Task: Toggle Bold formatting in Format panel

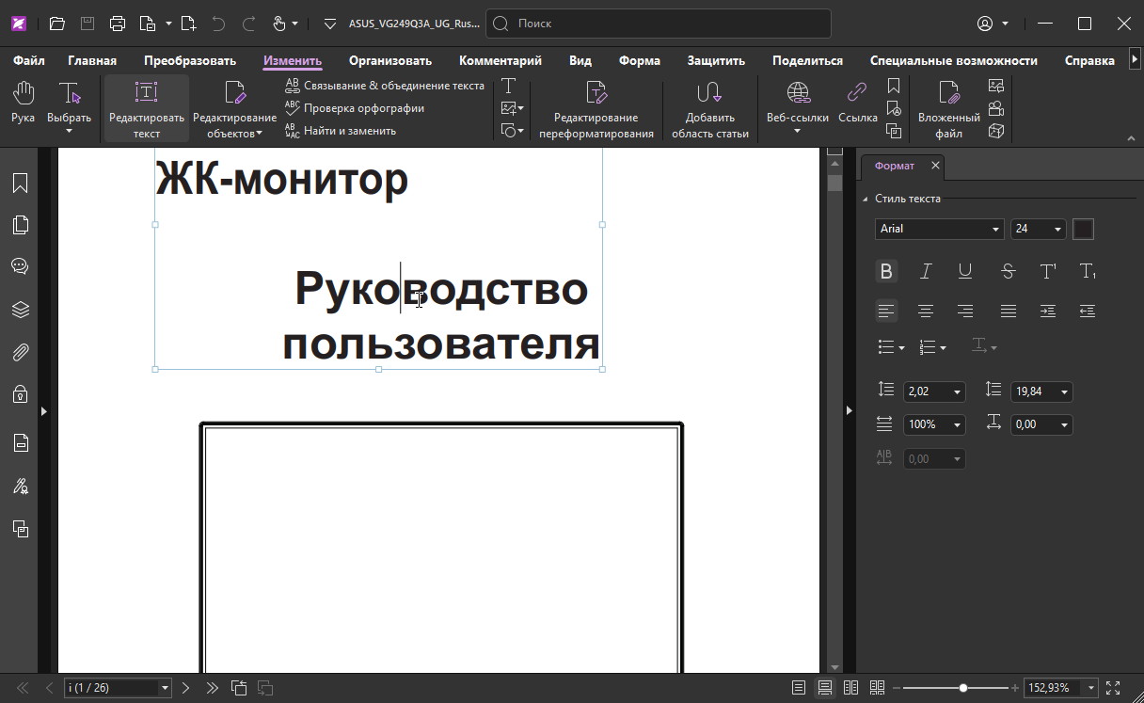Action: tap(885, 271)
